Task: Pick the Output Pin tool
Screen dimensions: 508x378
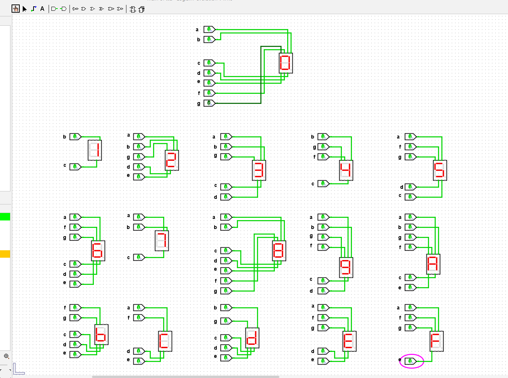Action: [63, 9]
